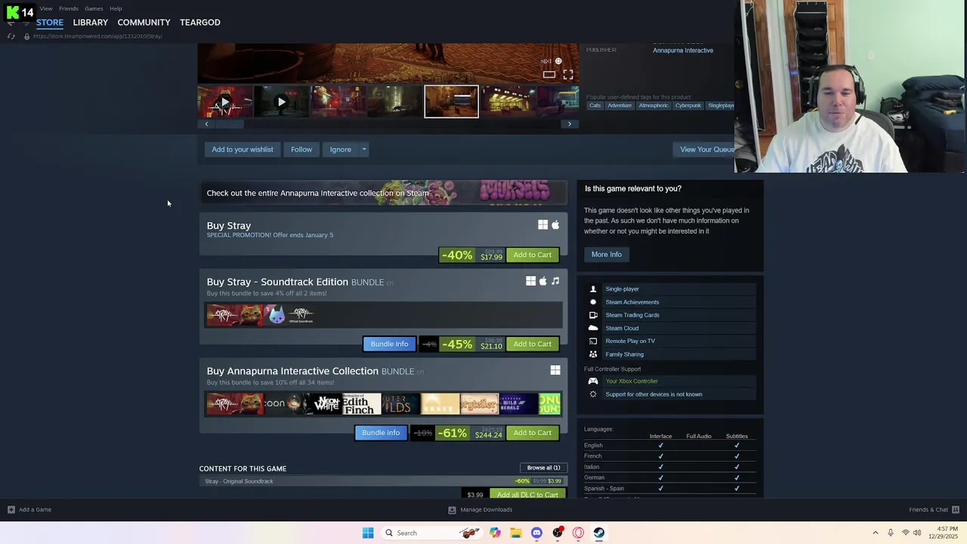Viewport: 967px width, 544px height.
Task: Enter fullscreen on the screenshot viewer
Action: pyautogui.click(x=568, y=74)
